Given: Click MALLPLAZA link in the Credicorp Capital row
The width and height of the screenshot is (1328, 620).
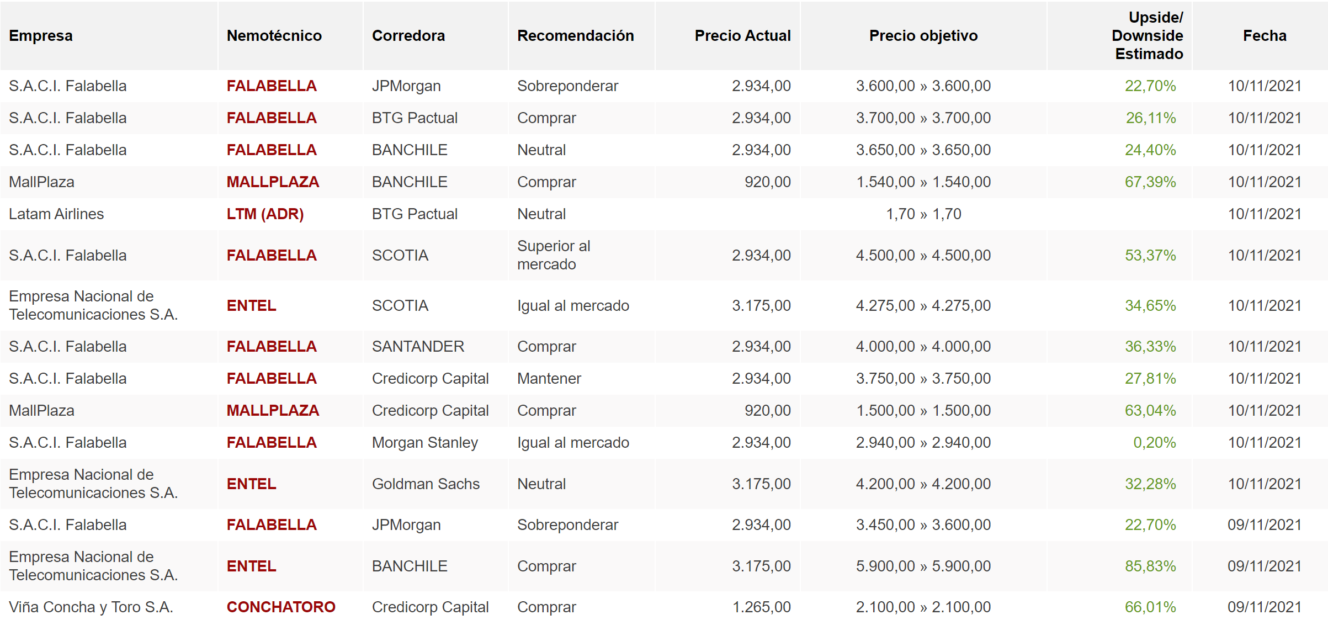Looking at the screenshot, I should (x=273, y=411).
